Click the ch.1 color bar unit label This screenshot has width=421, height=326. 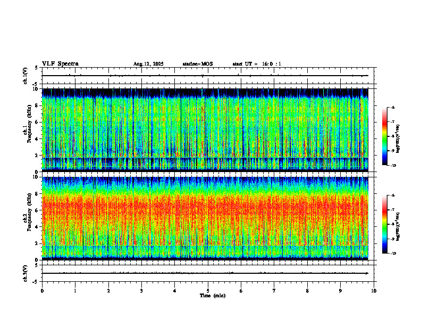tap(398, 138)
